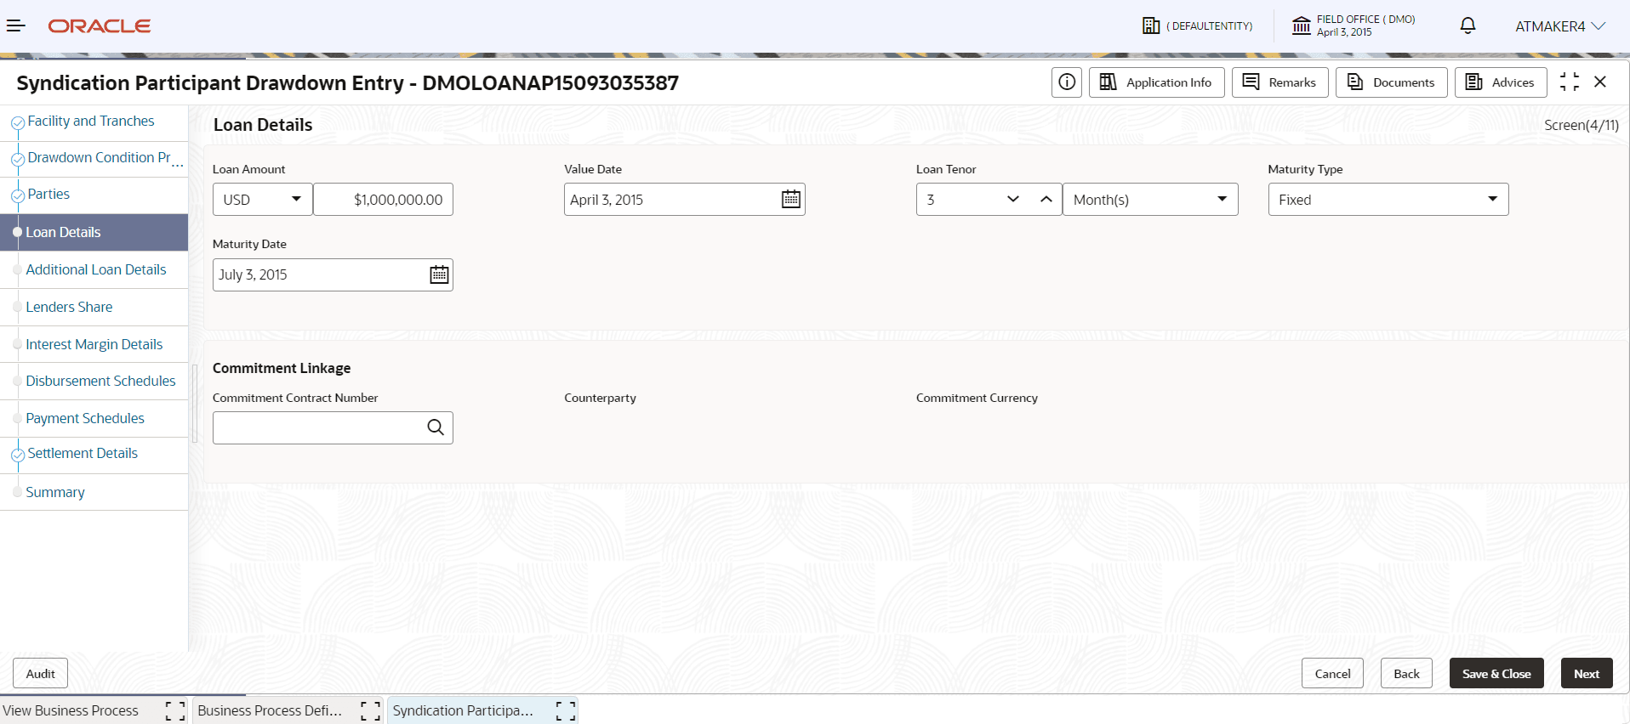Click the Audit button

(41, 674)
